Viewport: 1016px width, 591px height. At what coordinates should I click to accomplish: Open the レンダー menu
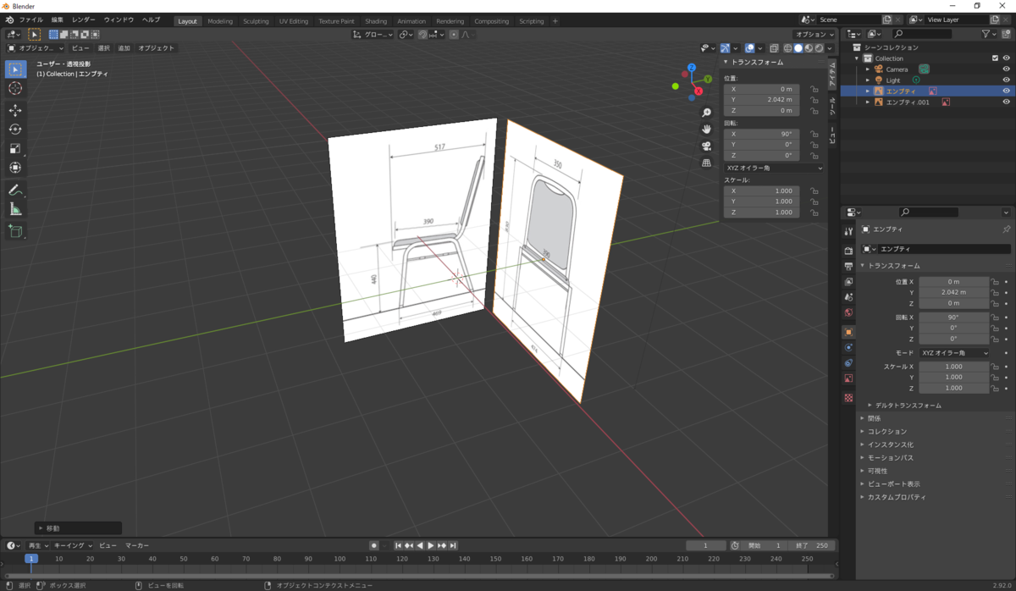(84, 19)
